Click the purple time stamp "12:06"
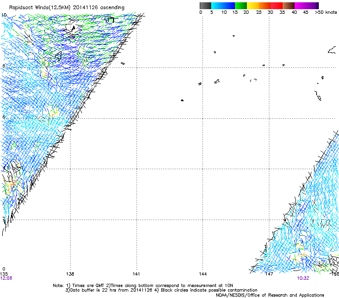The image size is (339, 298). [x=6, y=278]
